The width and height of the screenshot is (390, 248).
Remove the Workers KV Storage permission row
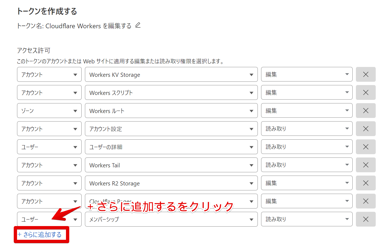click(366, 74)
